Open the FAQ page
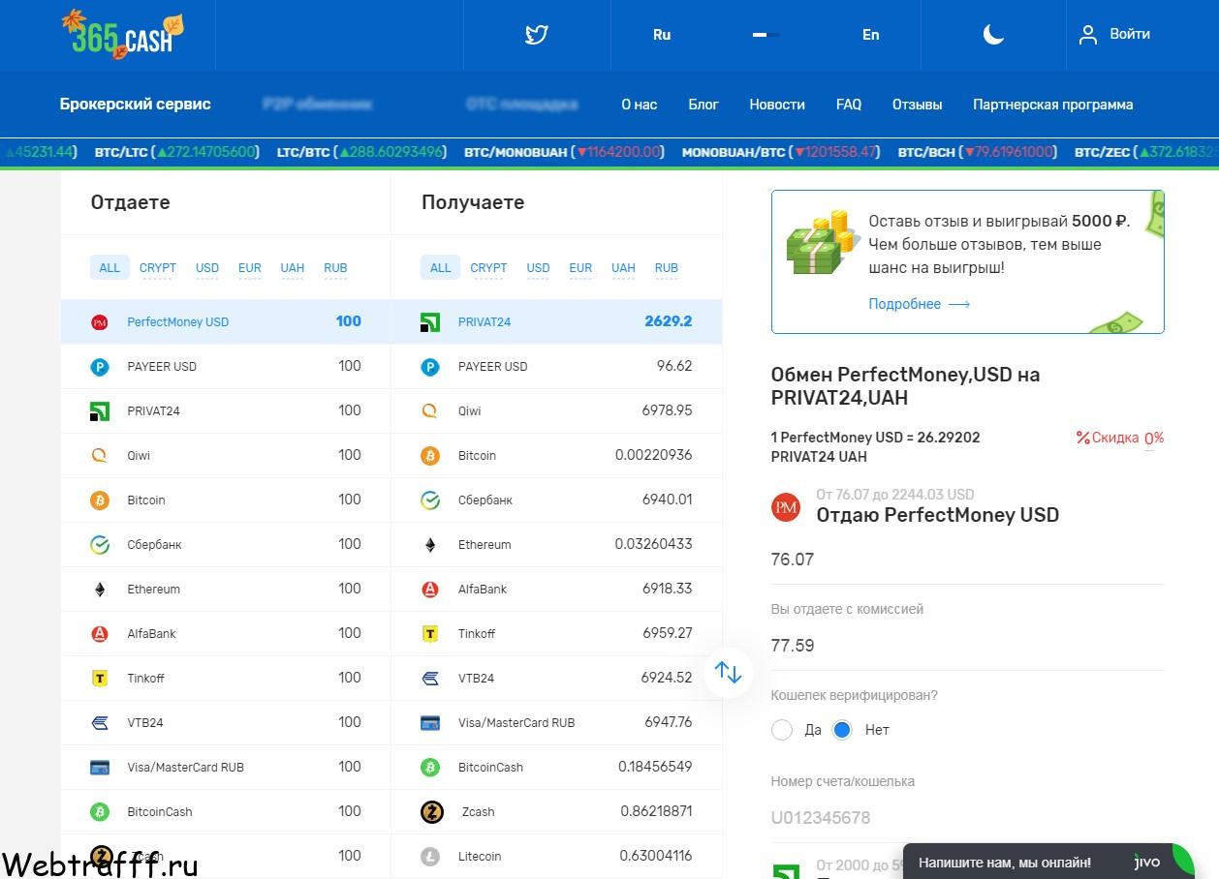This screenshot has width=1219, height=879. tap(849, 105)
